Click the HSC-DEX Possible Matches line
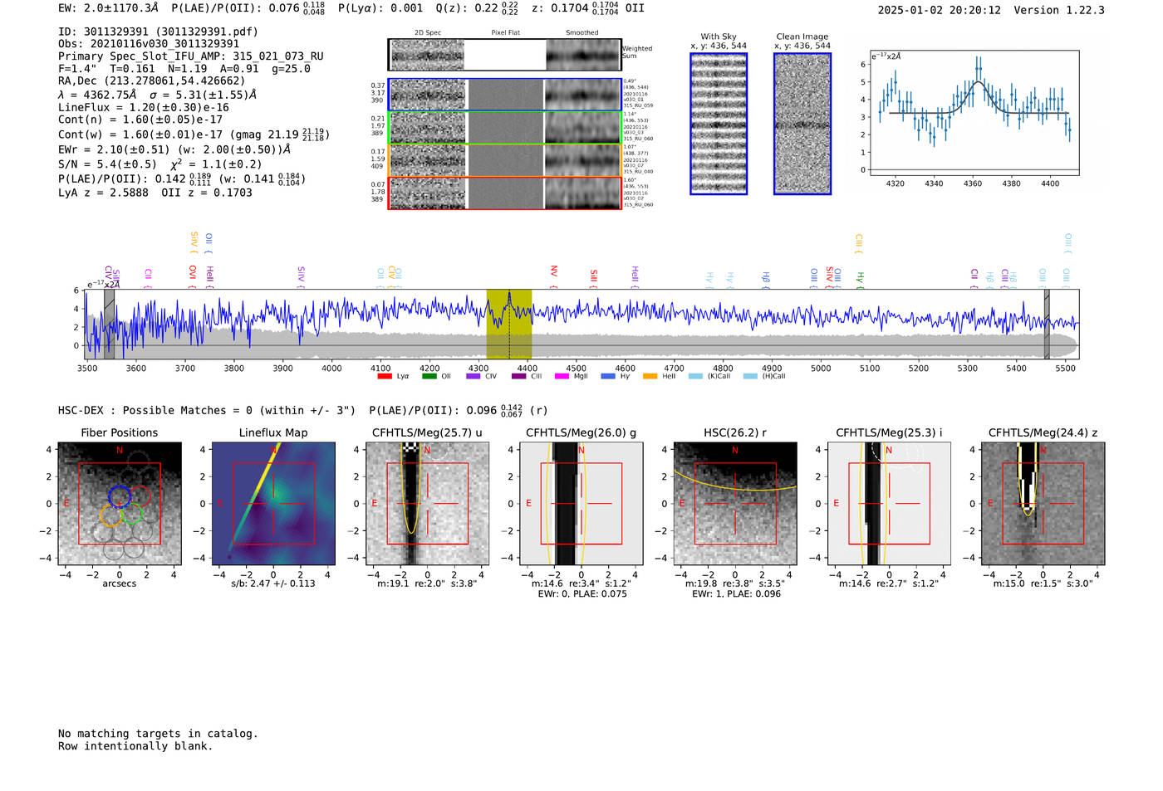Viewport: 1163px width, 791px height. pos(302,410)
